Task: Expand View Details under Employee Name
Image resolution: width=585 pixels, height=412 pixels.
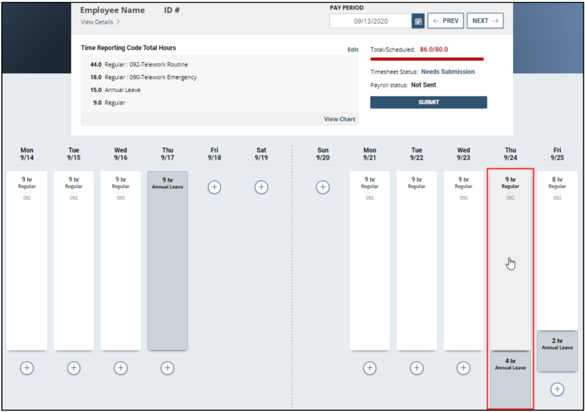Action: [100, 22]
